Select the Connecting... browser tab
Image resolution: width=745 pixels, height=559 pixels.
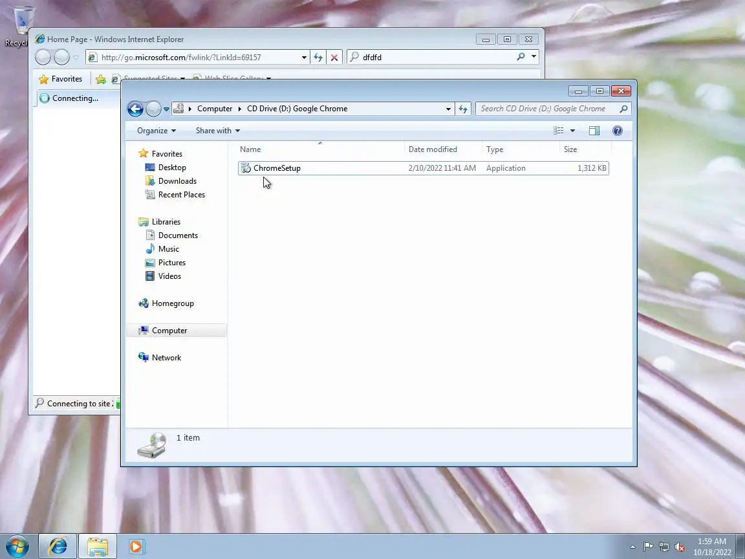click(x=78, y=98)
